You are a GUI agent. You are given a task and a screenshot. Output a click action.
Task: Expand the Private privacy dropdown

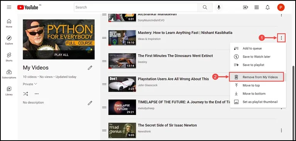click(x=30, y=84)
